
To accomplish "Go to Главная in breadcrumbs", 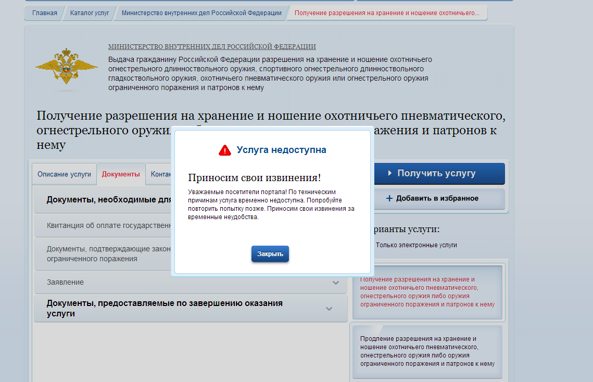I will pos(44,13).
